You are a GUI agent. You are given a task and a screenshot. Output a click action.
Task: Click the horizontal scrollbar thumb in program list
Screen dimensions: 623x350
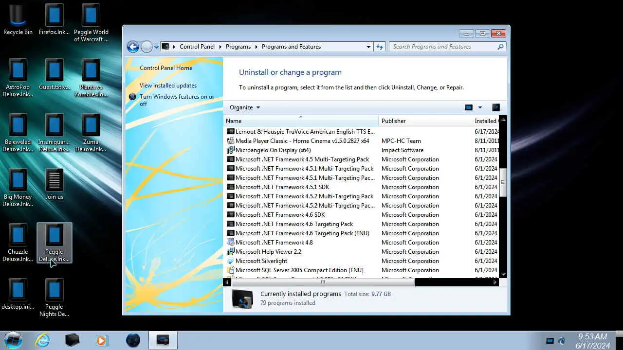(323, 282)
